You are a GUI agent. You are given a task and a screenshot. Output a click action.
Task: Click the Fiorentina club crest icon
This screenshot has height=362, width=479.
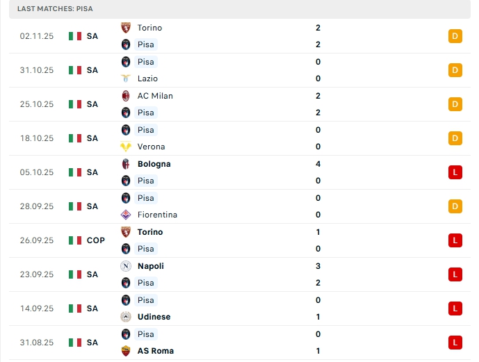click(x=126, y=215)
